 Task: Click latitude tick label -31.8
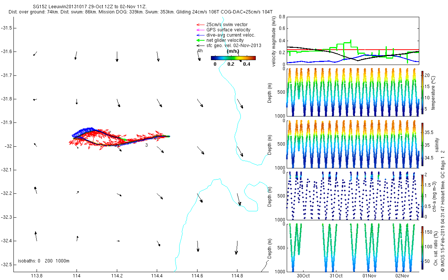pyautogui.click(x=7, y=99)
